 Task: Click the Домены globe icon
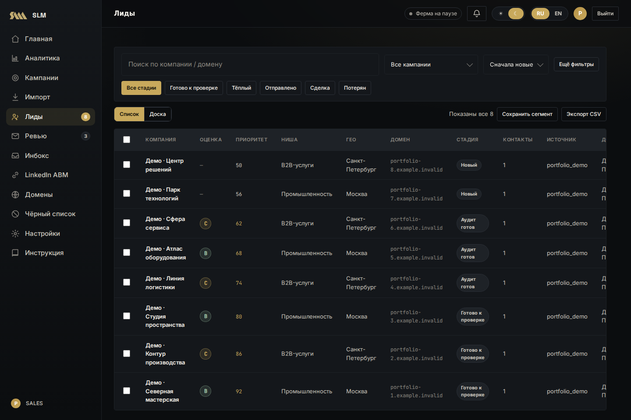[15, 195]
